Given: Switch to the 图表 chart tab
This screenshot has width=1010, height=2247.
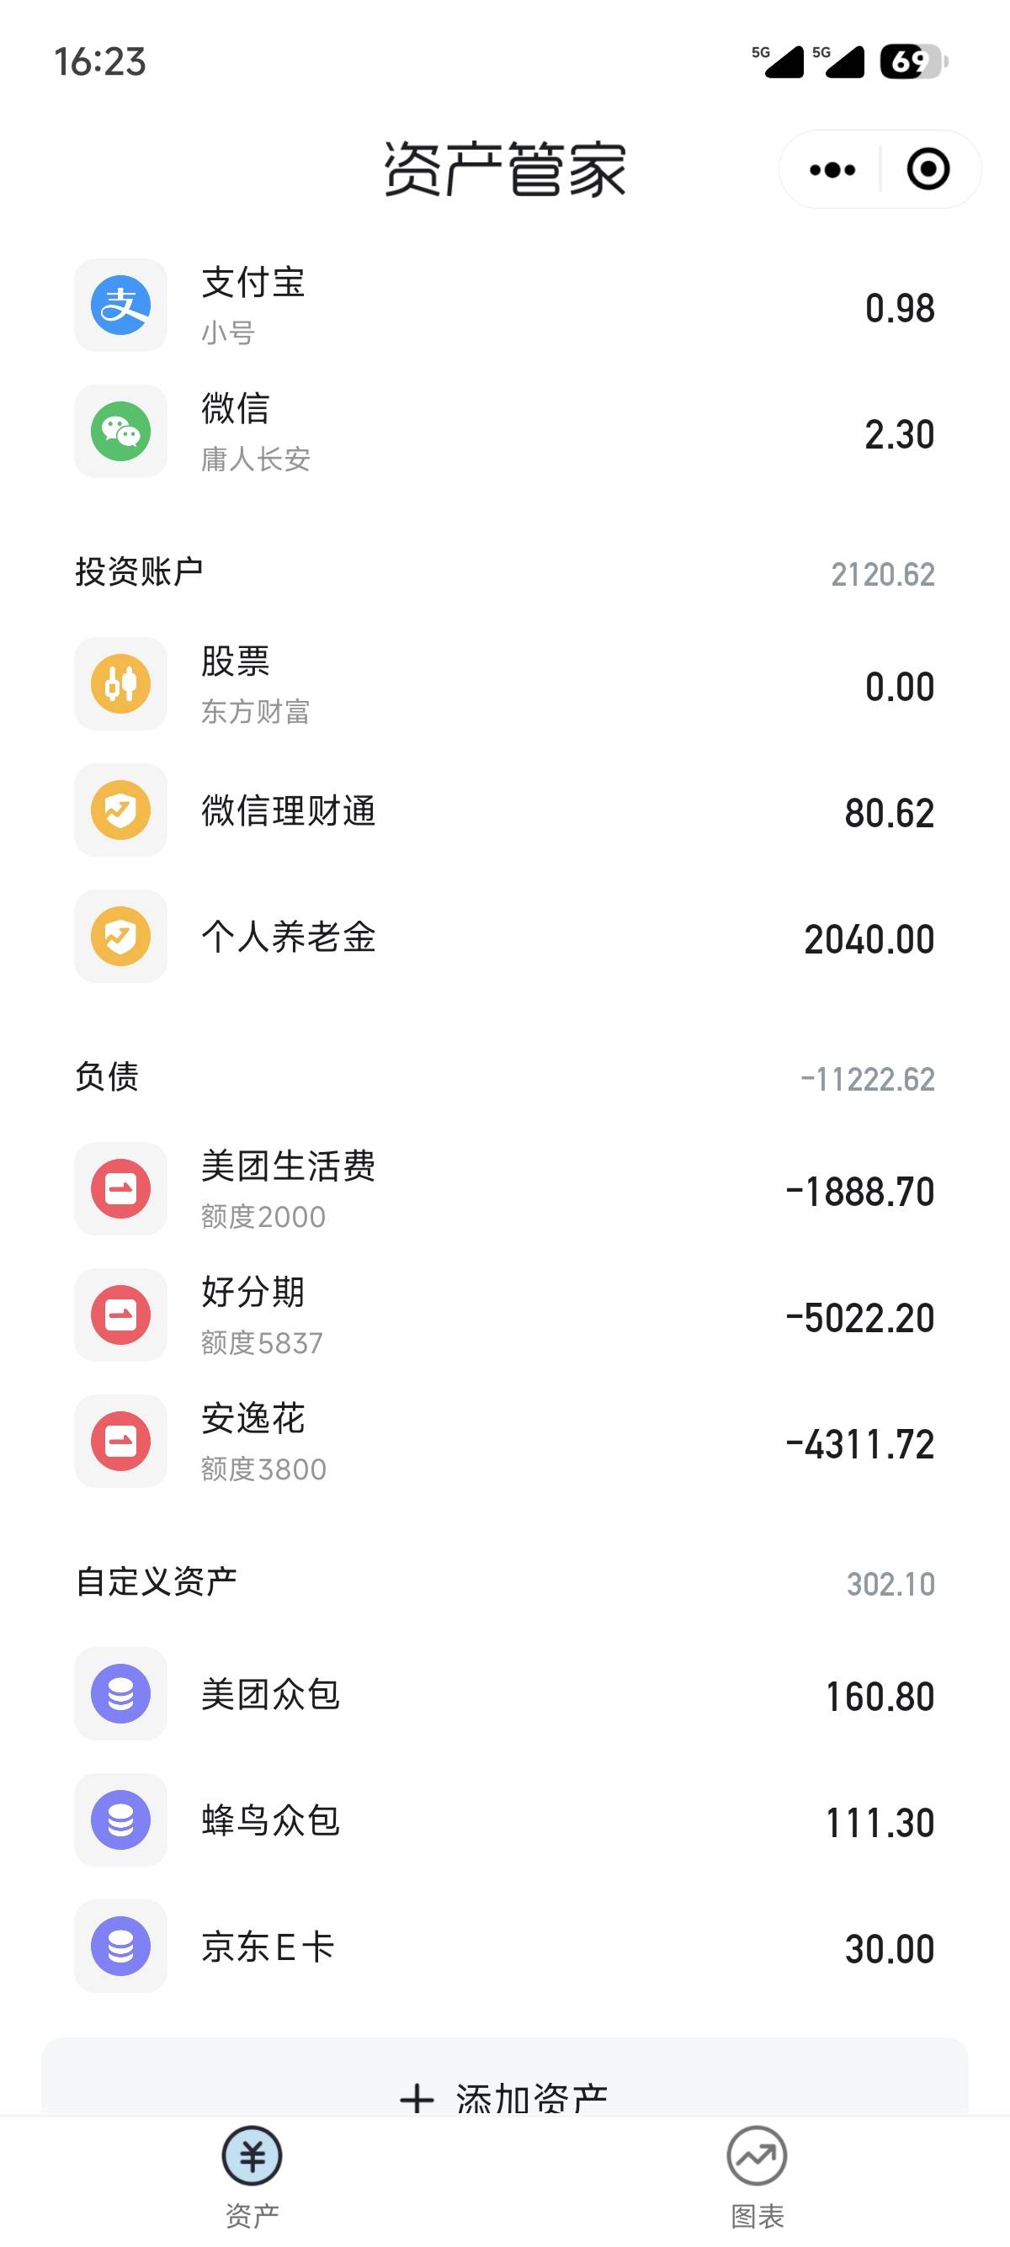Looking at the screenshot, I should coord(756,2175).
